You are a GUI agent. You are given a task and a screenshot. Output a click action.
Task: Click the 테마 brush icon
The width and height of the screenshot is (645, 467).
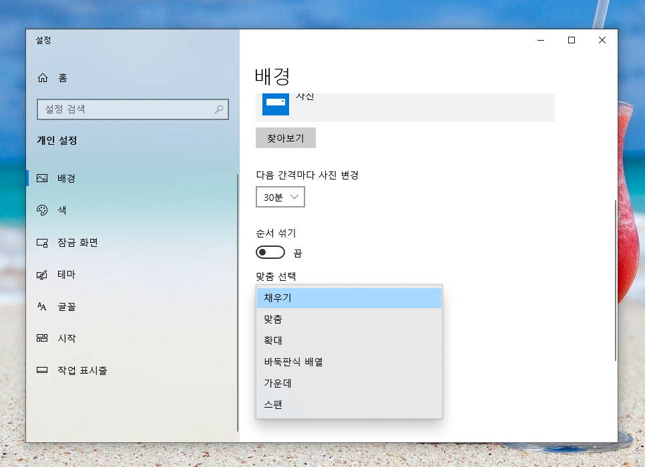pyautogui.click(x=42, y=275)
